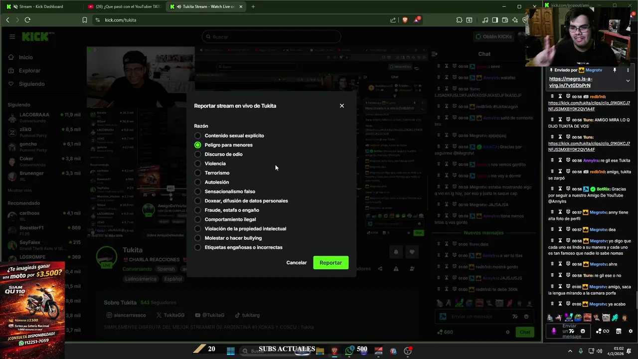The height and width of the screenshot is (359, 638).
Task: Open Brave Shields lion icon
Action: pyautogui.click(x=405, y=20)
